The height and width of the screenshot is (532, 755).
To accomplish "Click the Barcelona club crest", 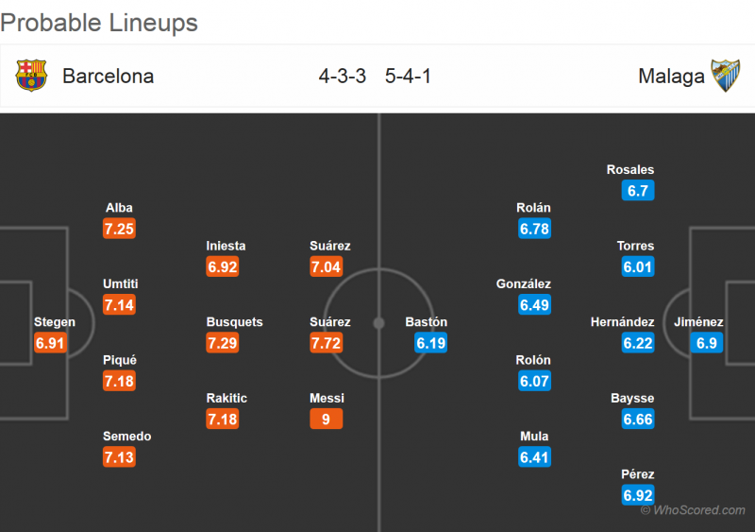I will [x=31, y=76].
